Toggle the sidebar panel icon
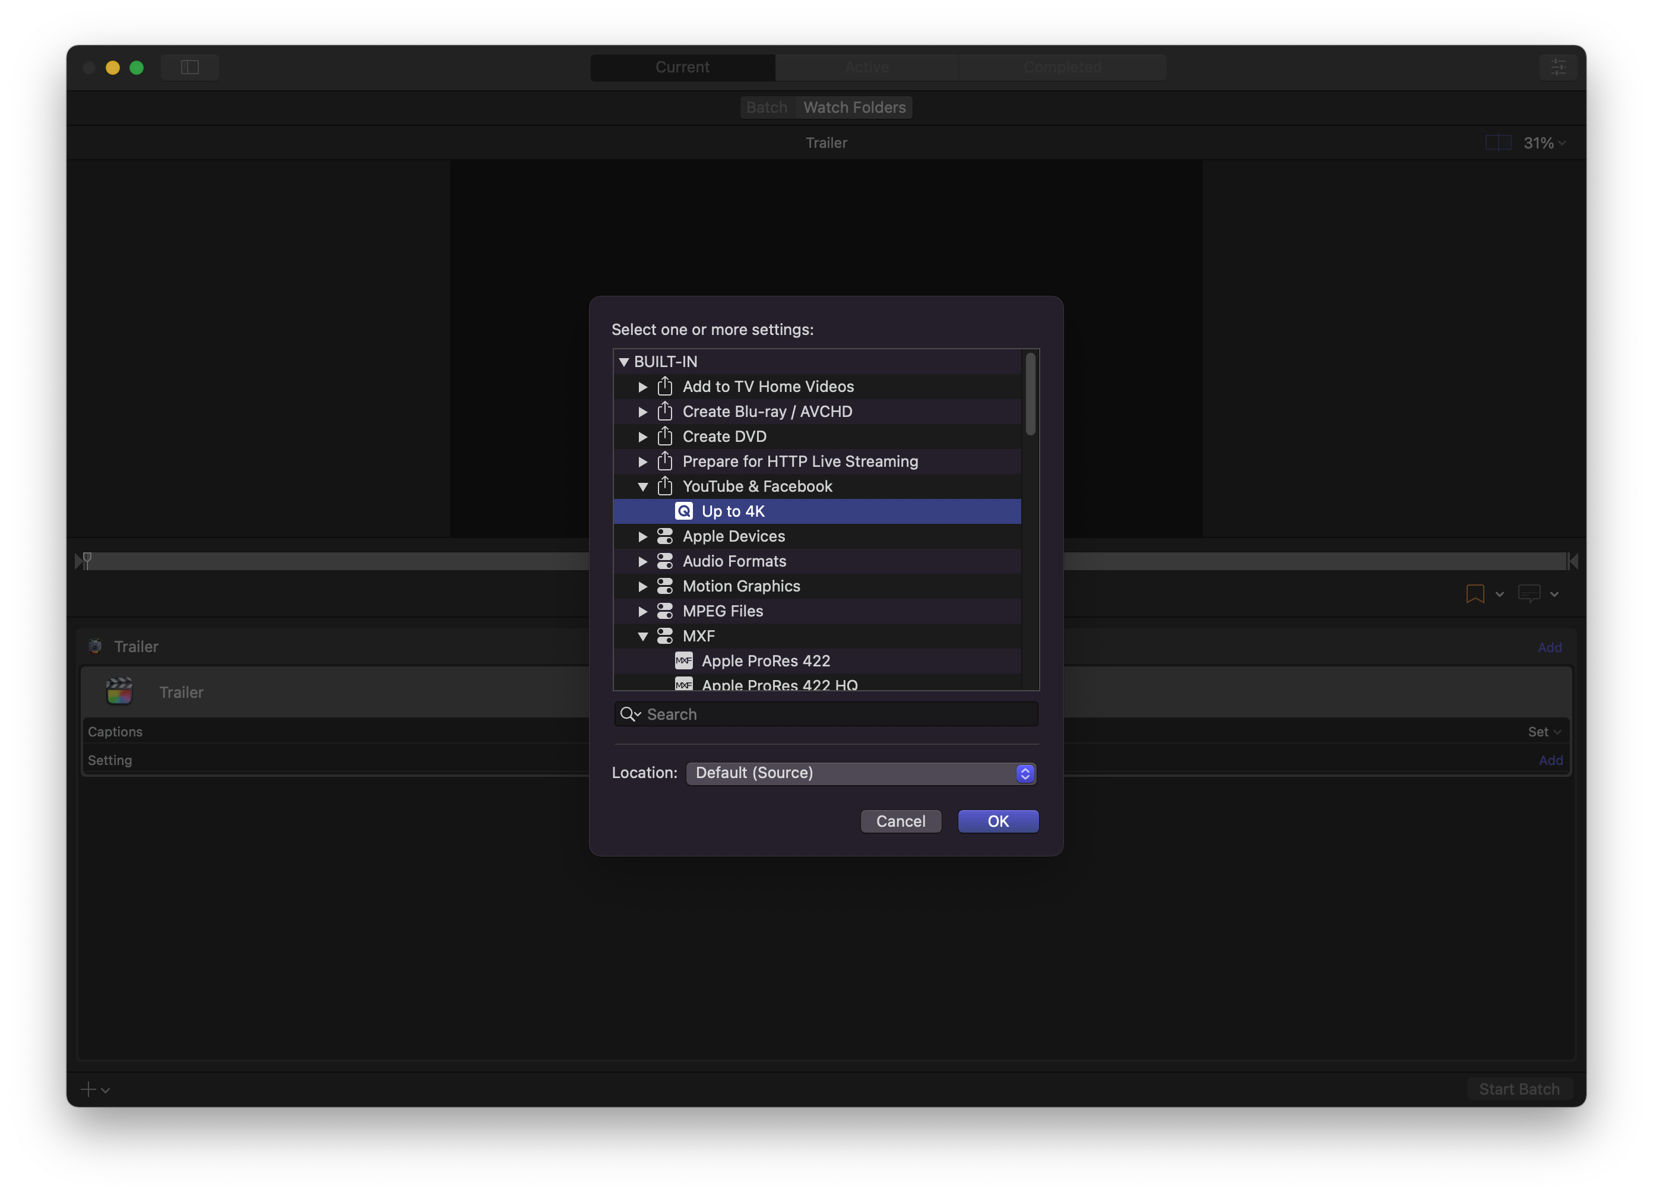This screenshot has height=1195, width=1653. 189,67
